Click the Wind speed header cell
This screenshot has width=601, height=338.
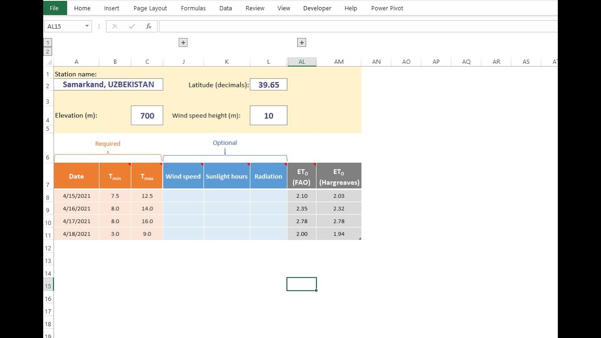tap(183, 176)
